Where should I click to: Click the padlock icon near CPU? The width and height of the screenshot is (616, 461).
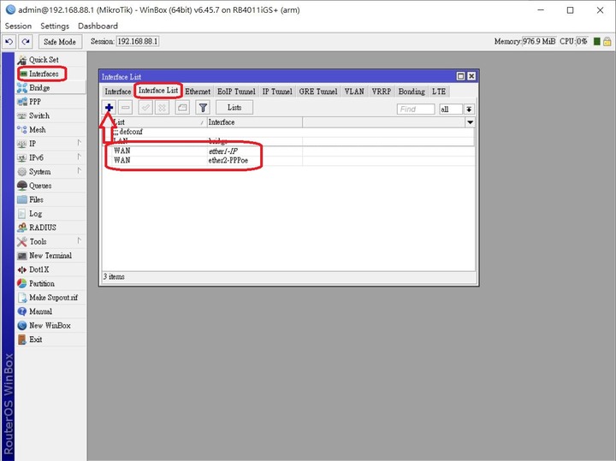point(607,41)
